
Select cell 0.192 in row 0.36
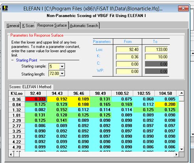click(x=57, y=99)
